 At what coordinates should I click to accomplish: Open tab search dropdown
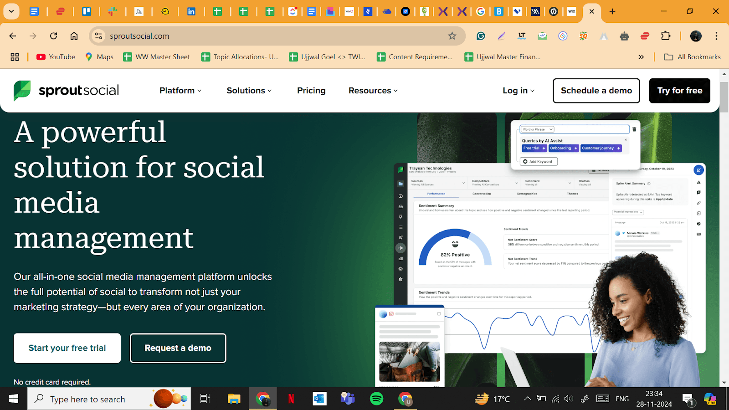[x=11, y=11]
